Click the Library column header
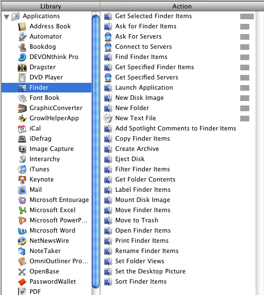264x295 pixels. tap(51, 6)
